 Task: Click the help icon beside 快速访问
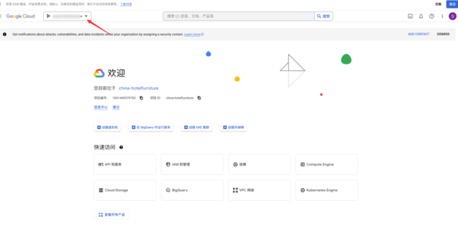click(x=121, y=148)
